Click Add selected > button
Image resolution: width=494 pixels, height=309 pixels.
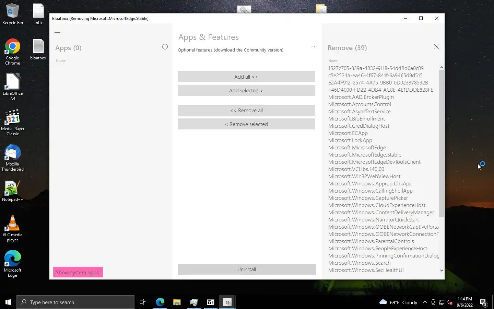click(x=246, y=90)
